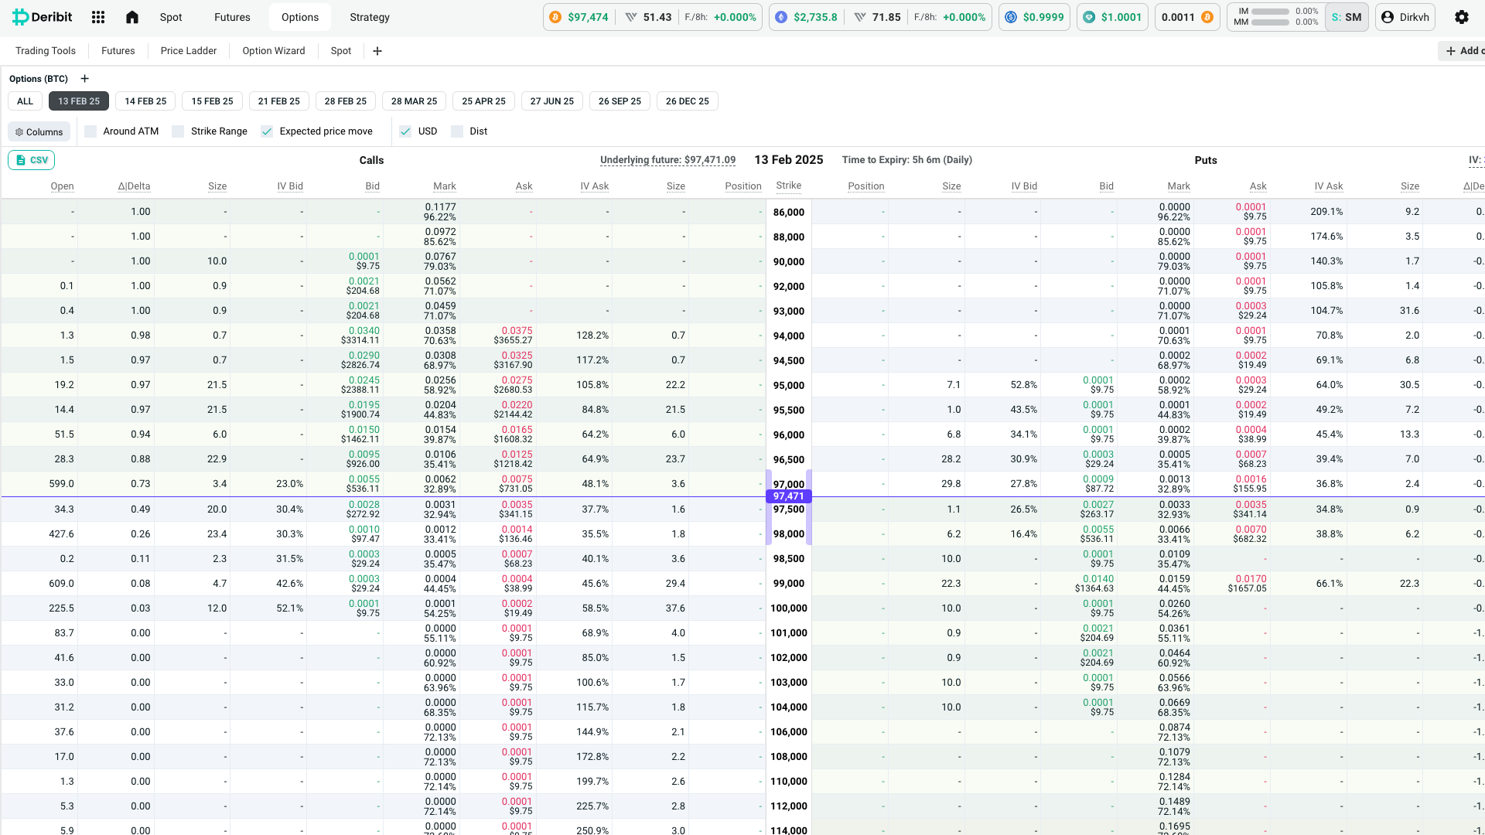Select the ALL expiries button
Image resolution: width=1485 pixels, height=835 pixels.
25,101
